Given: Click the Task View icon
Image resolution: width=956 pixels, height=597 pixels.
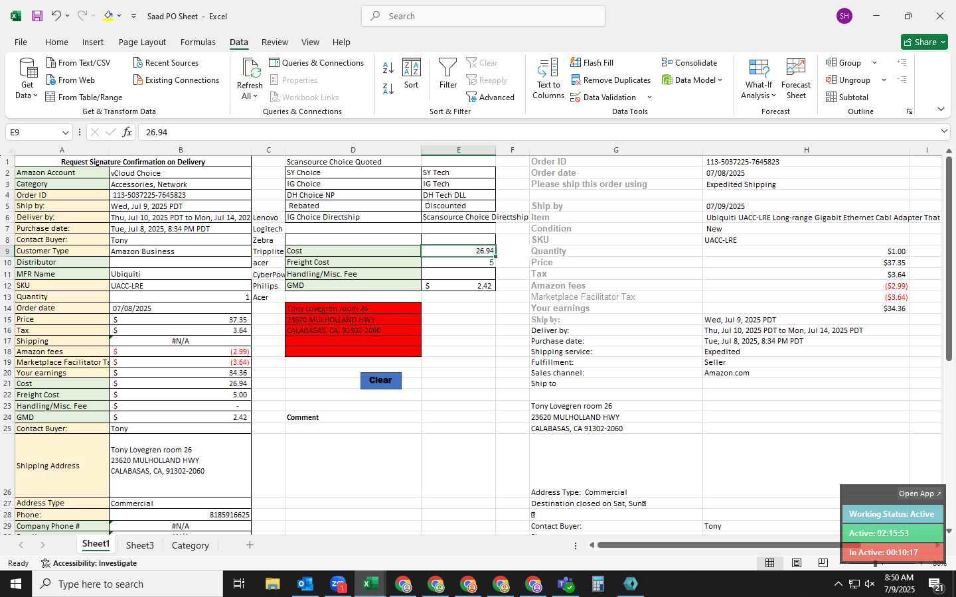Looking at the screenshot, I should [x=238, y=584].
